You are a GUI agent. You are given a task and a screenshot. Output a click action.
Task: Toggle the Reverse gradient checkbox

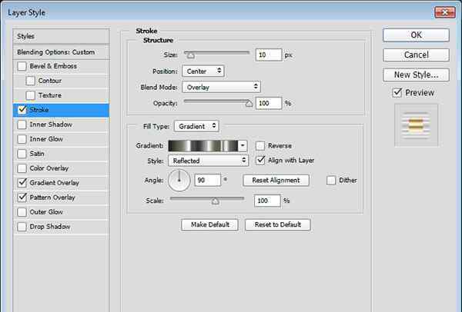261,145
